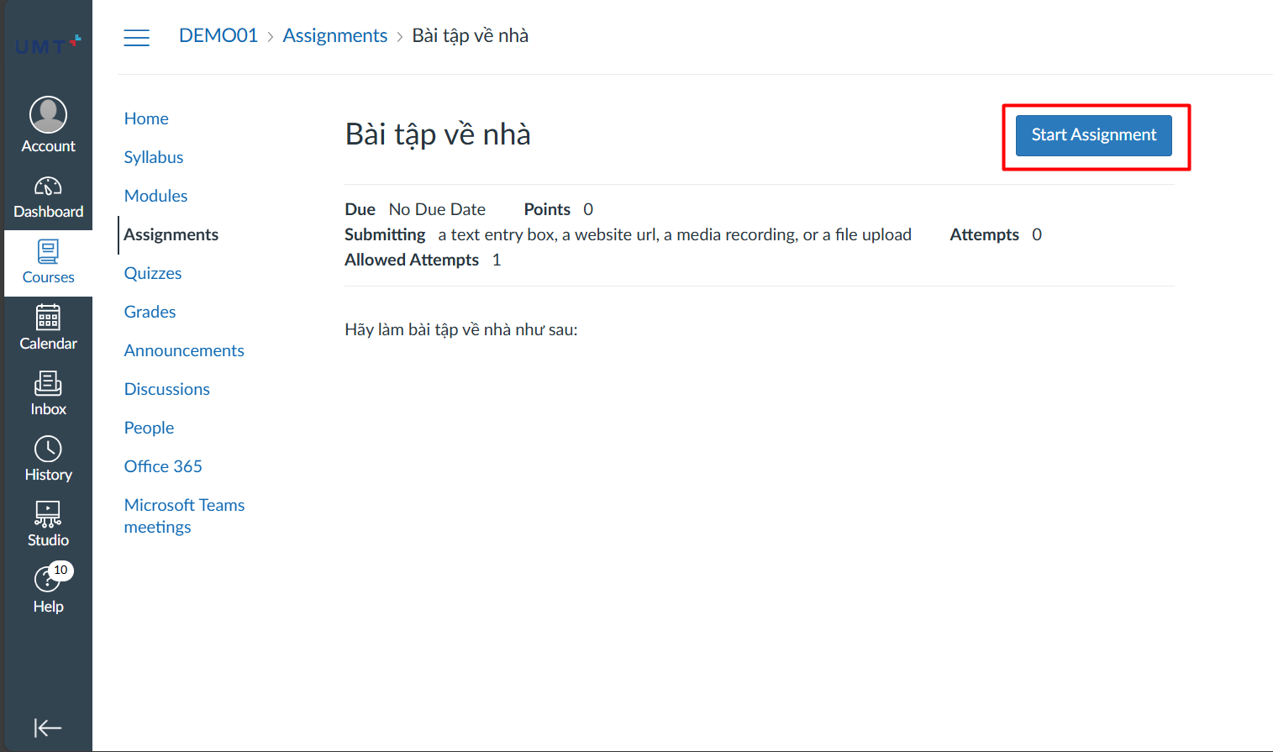Image resolution: width=1273 pixels, height=752 pixels.
Task: Open Syllabus in course menu
Action: (154, 157)
